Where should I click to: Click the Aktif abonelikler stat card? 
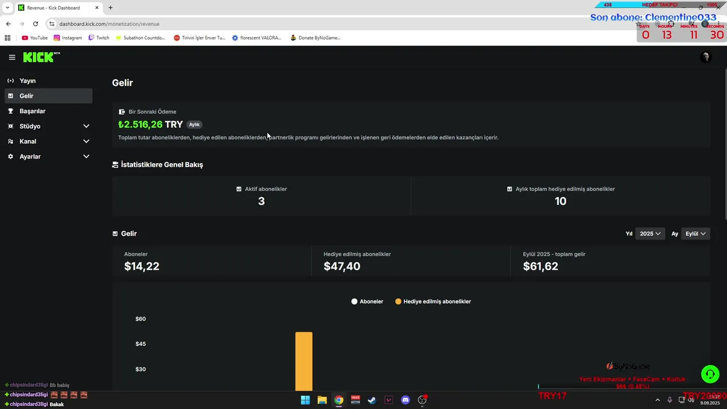(261, 195)
